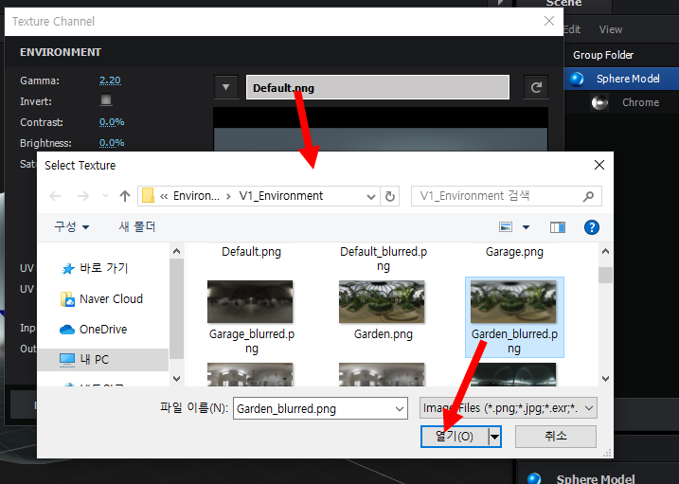Click the search magnifier icon
679x484 pixels.
[588, 197]
